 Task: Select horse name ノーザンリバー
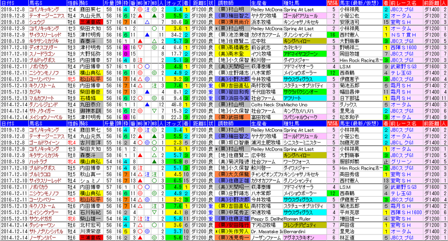click(x=42, y=238)
